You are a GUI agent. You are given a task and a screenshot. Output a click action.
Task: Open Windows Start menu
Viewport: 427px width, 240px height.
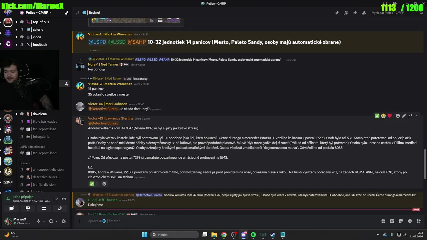(144, 235)
